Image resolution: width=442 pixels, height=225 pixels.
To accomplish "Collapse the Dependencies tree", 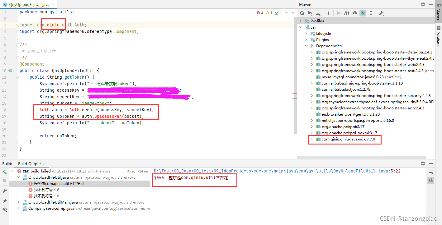I will coord(306,46).
